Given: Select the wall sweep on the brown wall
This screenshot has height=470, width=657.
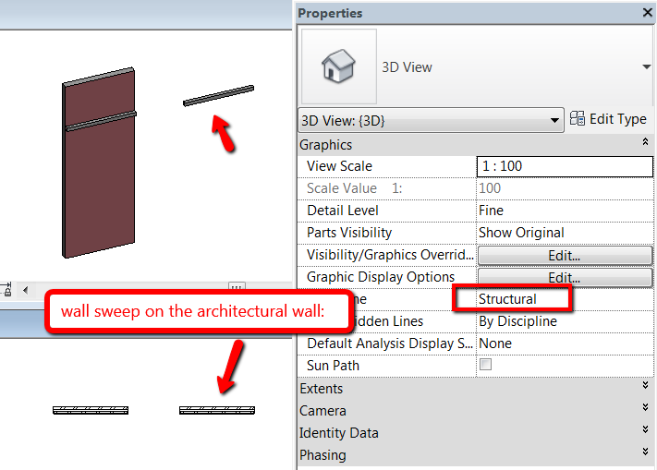Looking at the screenshot, I should [101, 121].
